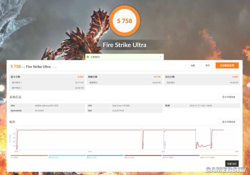Click the question mark in score banner
The image size is (250, 175).
pos(160,57)
